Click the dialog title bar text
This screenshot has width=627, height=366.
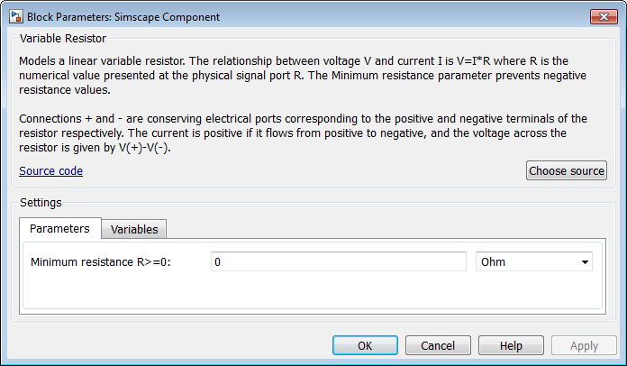[x=123, y=17]
